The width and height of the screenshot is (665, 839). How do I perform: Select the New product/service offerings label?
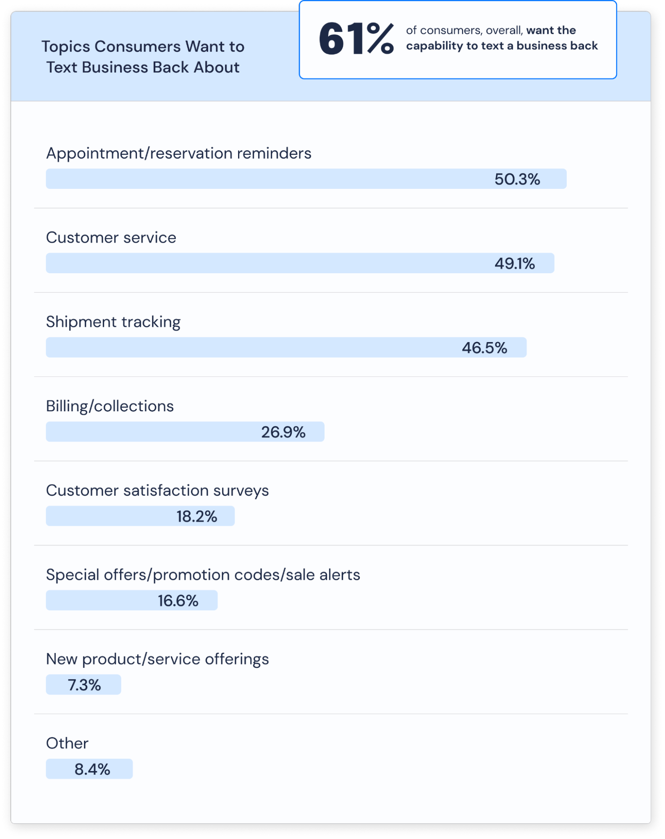coord(157,659)
